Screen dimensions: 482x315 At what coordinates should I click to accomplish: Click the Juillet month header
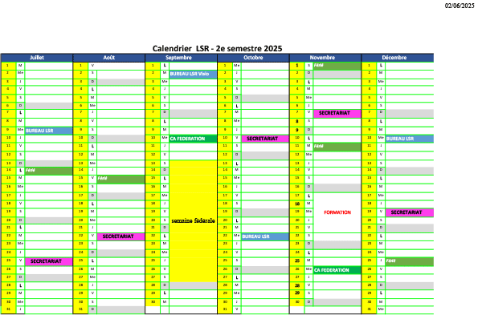[37, 58]
